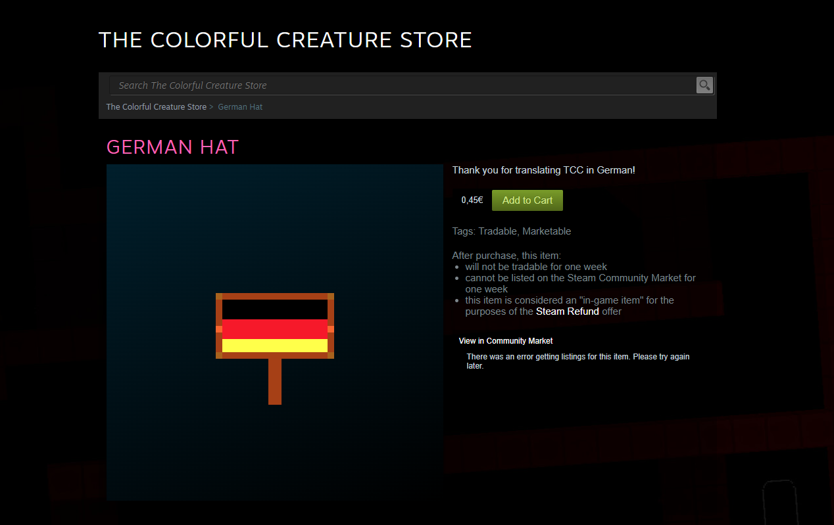Image resolution: width=834 pixels, height=525 pixels.
Task: Click the will not be tradable bullet
Action: pyautogui.click(x=536, y=267)
